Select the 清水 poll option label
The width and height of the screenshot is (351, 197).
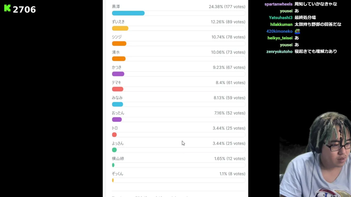click(116, 52)
